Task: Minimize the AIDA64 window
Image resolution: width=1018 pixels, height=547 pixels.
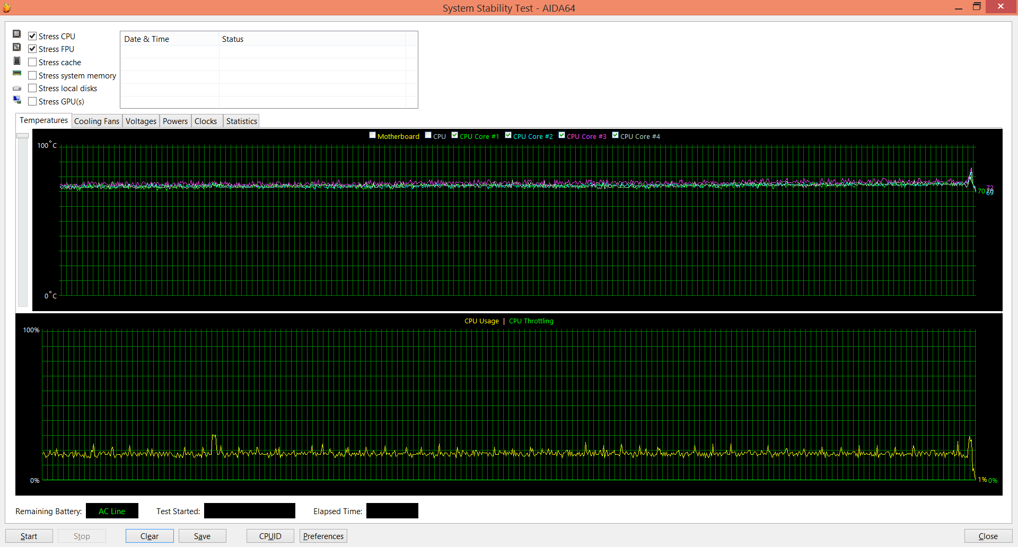Action: click(959, 7)
